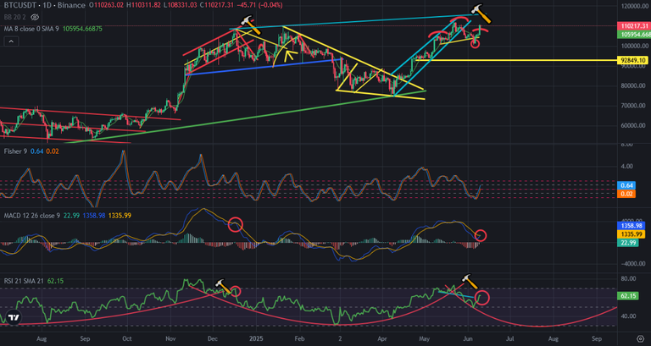Open the MA 8 close SMA 9 legend
The image size is (651, 346).
click(x=53, y=29)
